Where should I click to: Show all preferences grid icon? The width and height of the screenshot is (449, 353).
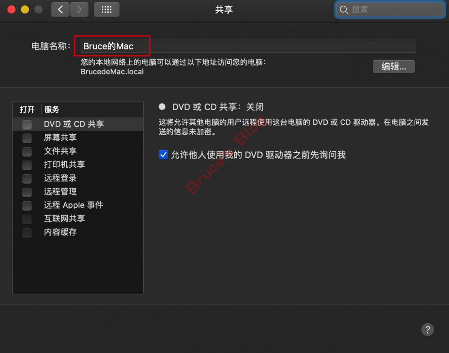tap(106, 9)
